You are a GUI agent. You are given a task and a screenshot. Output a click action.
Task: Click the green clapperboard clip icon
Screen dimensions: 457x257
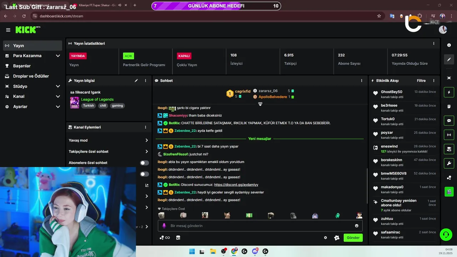(x=449, y=192)
